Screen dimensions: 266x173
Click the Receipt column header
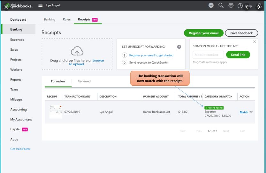52,97
